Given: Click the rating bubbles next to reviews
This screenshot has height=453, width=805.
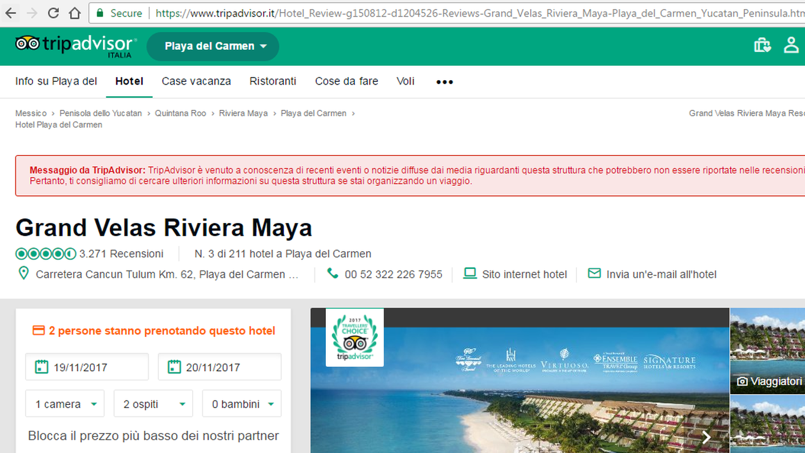Looking at the screenshot, I should pyautogui.click(x=46, y=253).
